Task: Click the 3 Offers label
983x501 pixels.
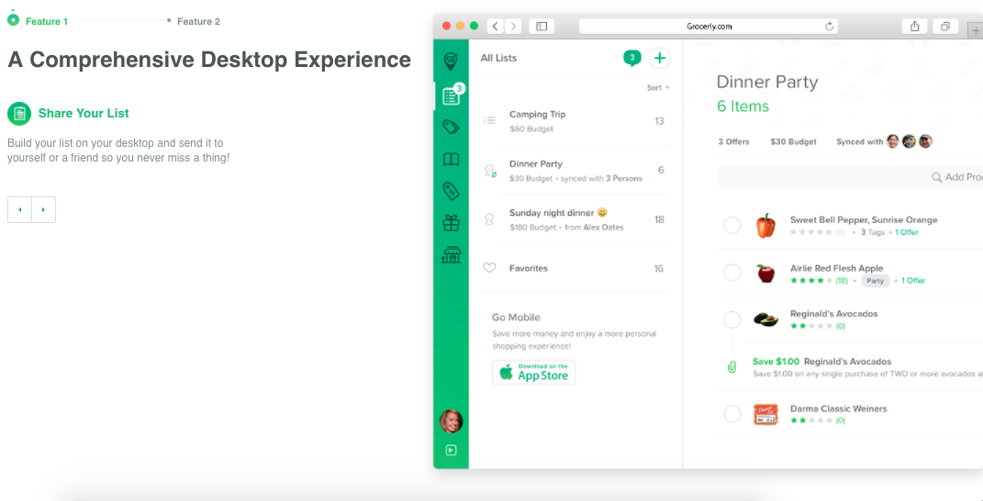Action: click(733, 141)
